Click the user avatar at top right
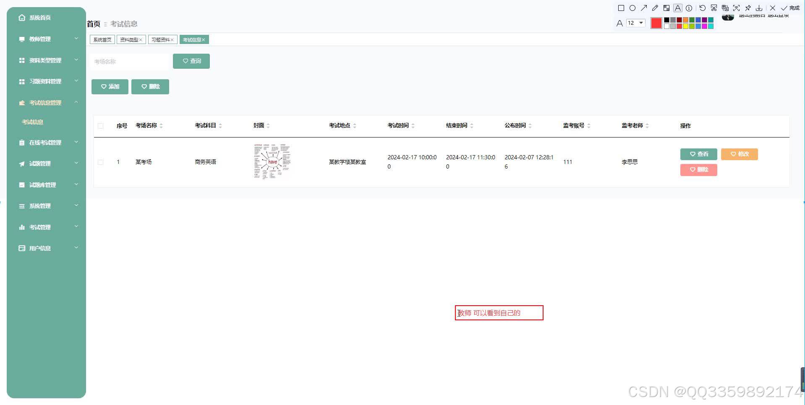This screenshot has width=805, height=405. pyautogui.click(x=728, y=17)
